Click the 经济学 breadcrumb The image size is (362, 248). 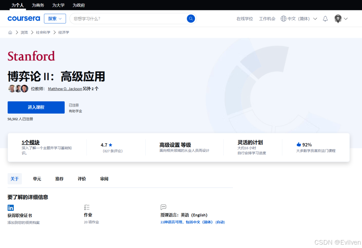[64, 32]
